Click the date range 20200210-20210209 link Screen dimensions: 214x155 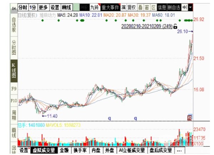(147, 26)
